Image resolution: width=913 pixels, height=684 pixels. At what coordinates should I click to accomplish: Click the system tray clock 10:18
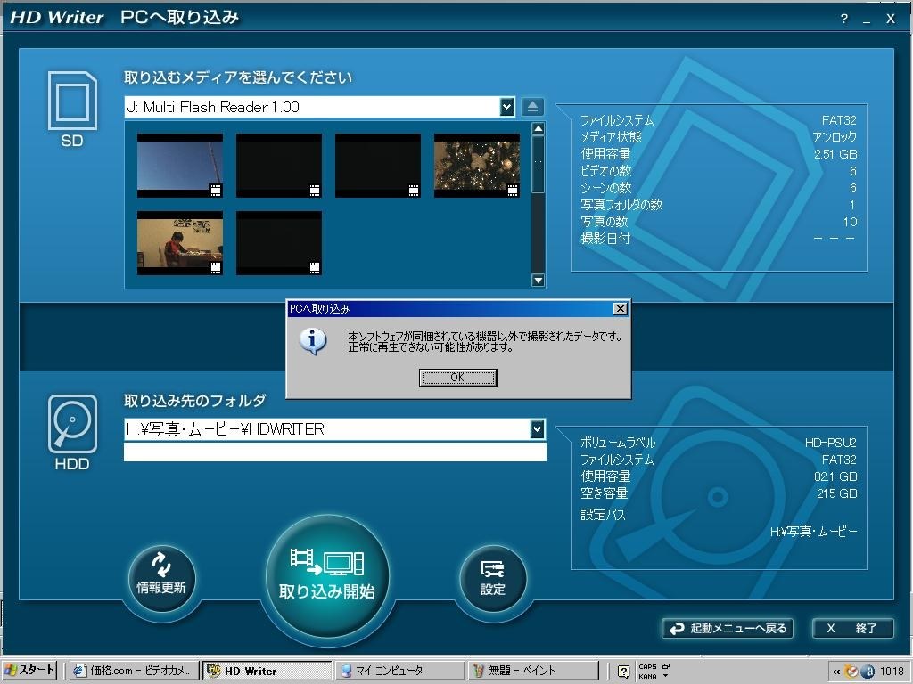coord(892,672)
